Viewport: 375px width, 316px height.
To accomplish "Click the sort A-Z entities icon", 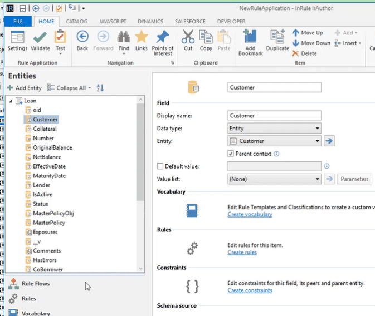I will point(100,88).
